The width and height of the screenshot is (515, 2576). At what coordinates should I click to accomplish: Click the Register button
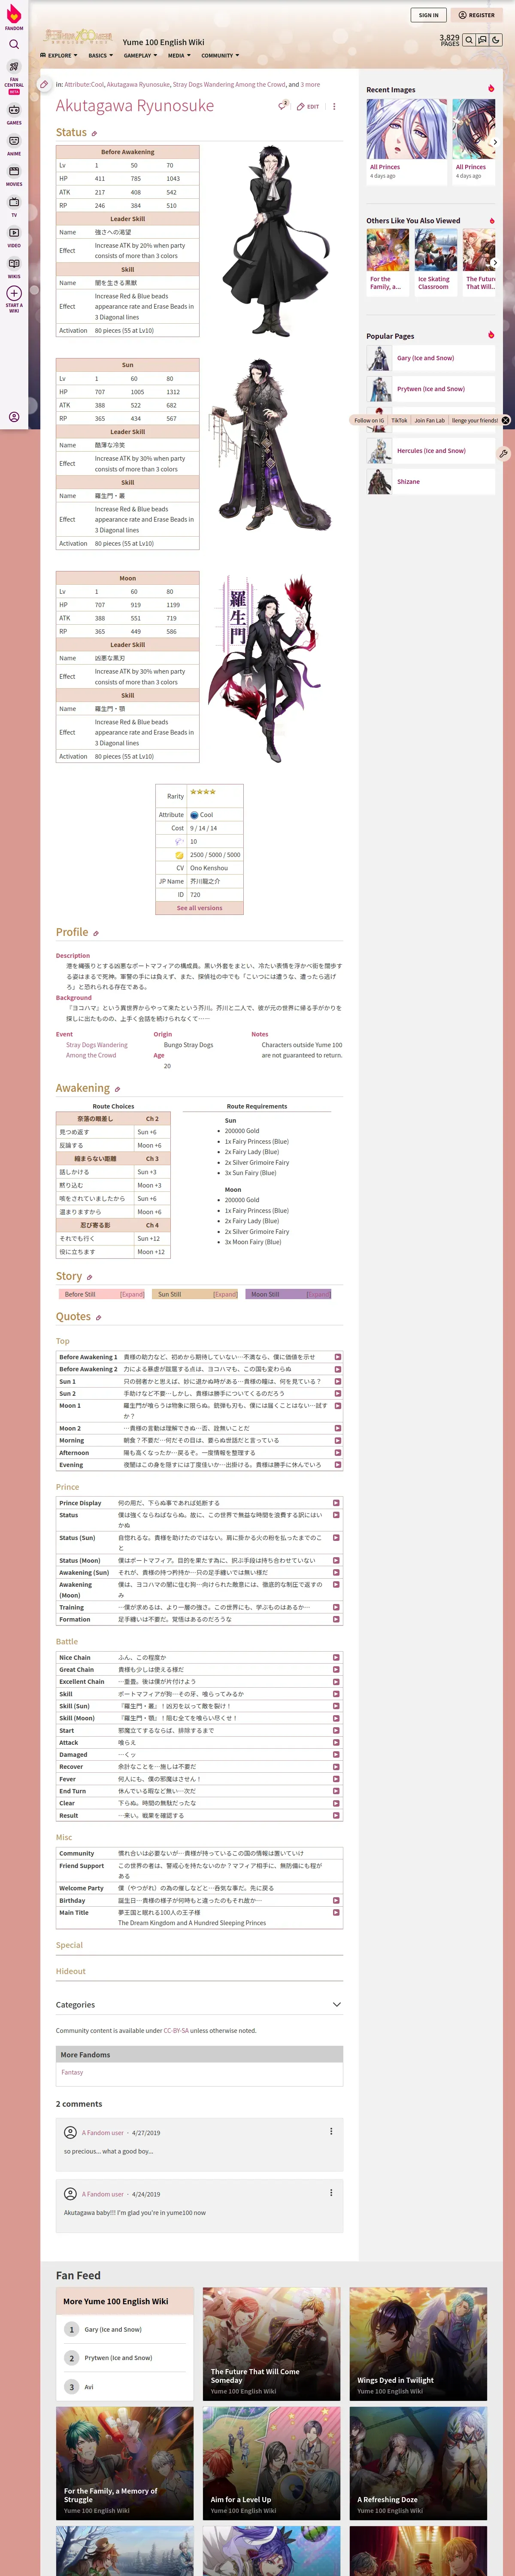476,15
